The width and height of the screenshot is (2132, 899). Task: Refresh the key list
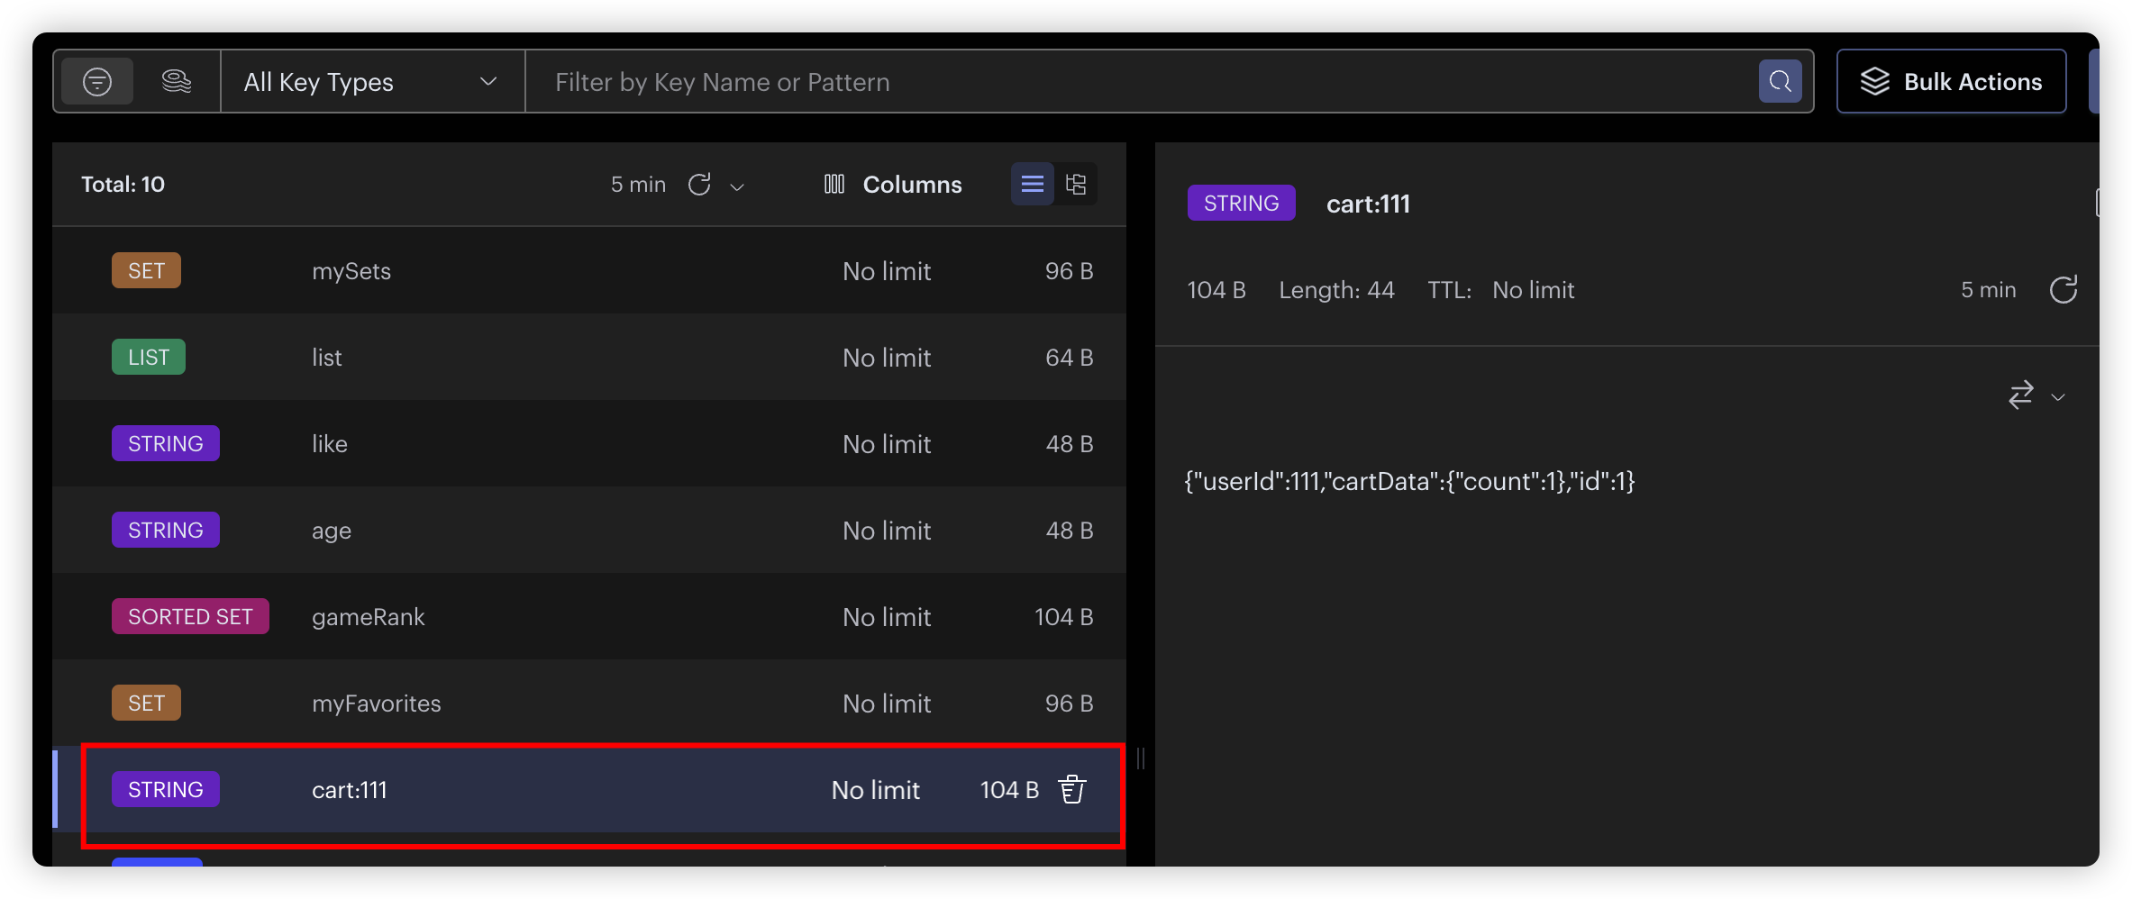(x=699, y=185)
